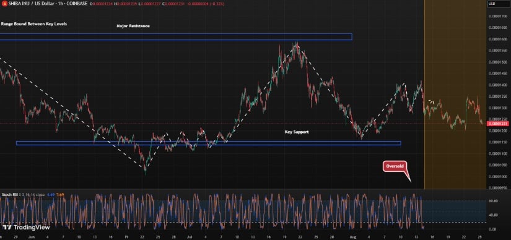Click the TradingView logo
The width and height of the screenshot is (511, 240).
pos(27,227)
